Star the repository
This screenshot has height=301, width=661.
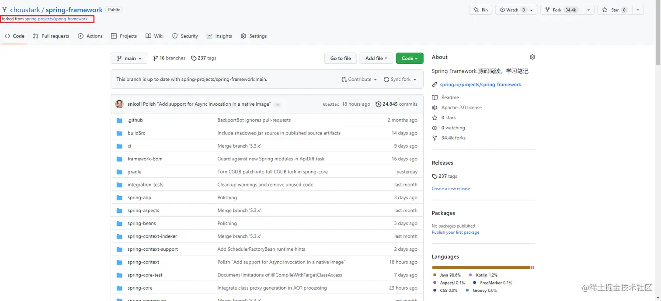(612, 10)
